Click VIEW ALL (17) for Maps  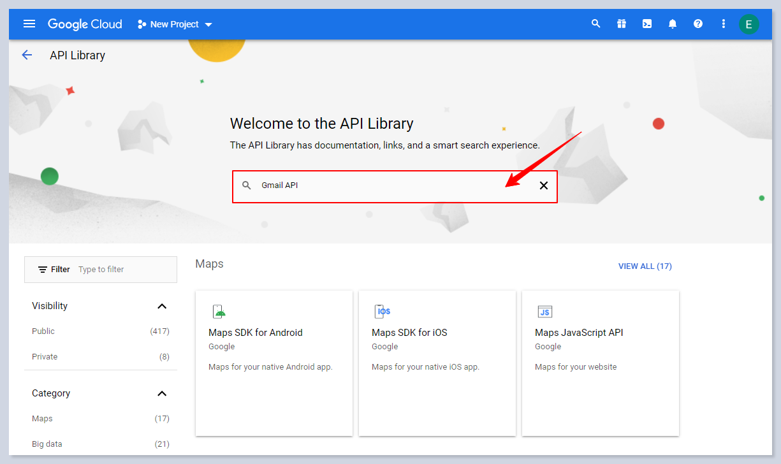[645, 266]
